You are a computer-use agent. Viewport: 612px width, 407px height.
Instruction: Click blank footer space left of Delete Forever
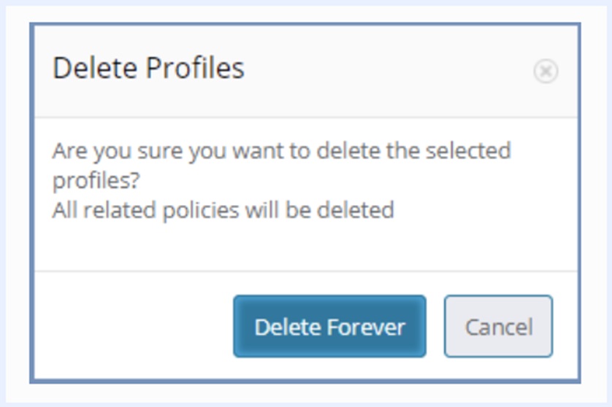coord(131,326)
